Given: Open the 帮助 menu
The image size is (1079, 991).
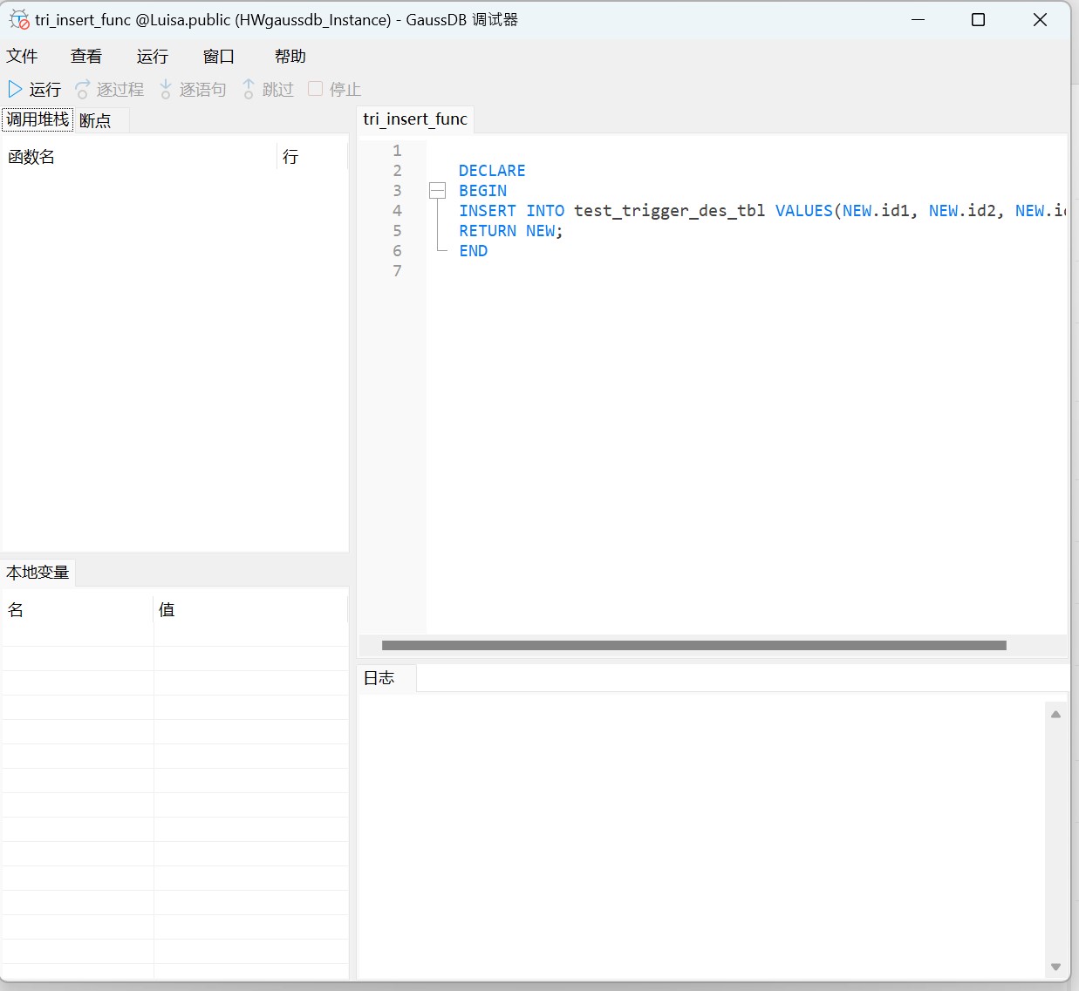Looking at the screenshot, I should [x=290, y=57].
